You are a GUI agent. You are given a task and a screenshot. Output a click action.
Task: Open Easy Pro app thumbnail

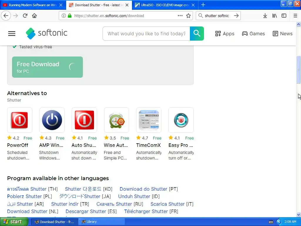pyautogui.click(x=181, y=120)
